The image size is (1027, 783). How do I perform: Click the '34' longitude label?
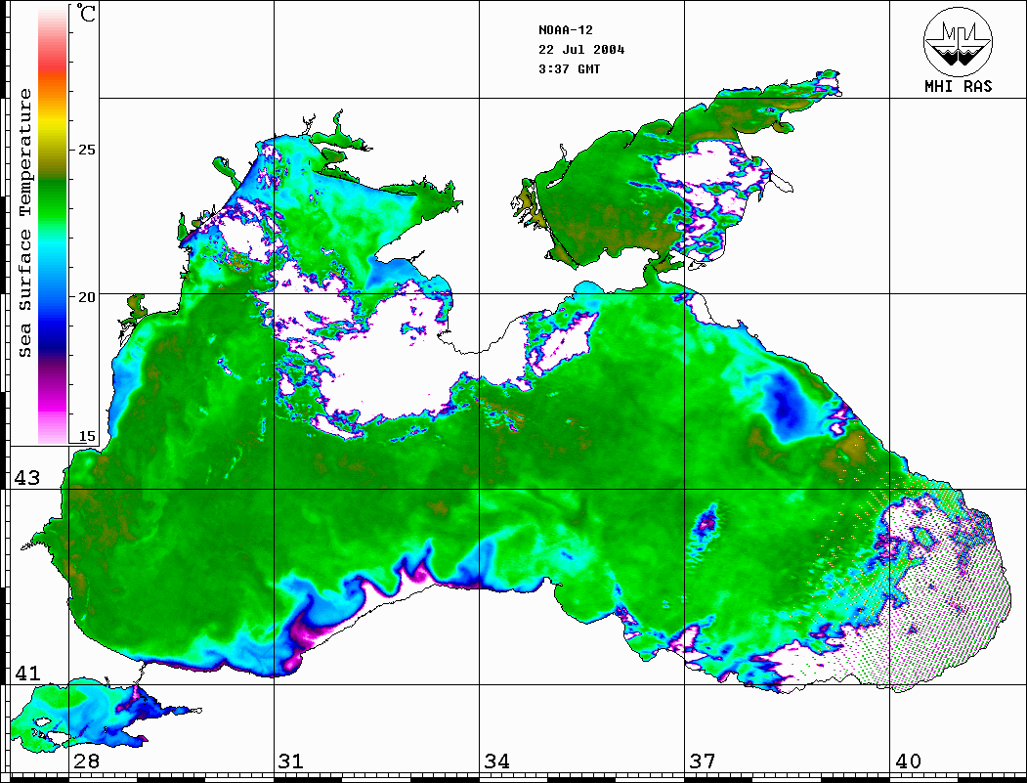point(497,761)
